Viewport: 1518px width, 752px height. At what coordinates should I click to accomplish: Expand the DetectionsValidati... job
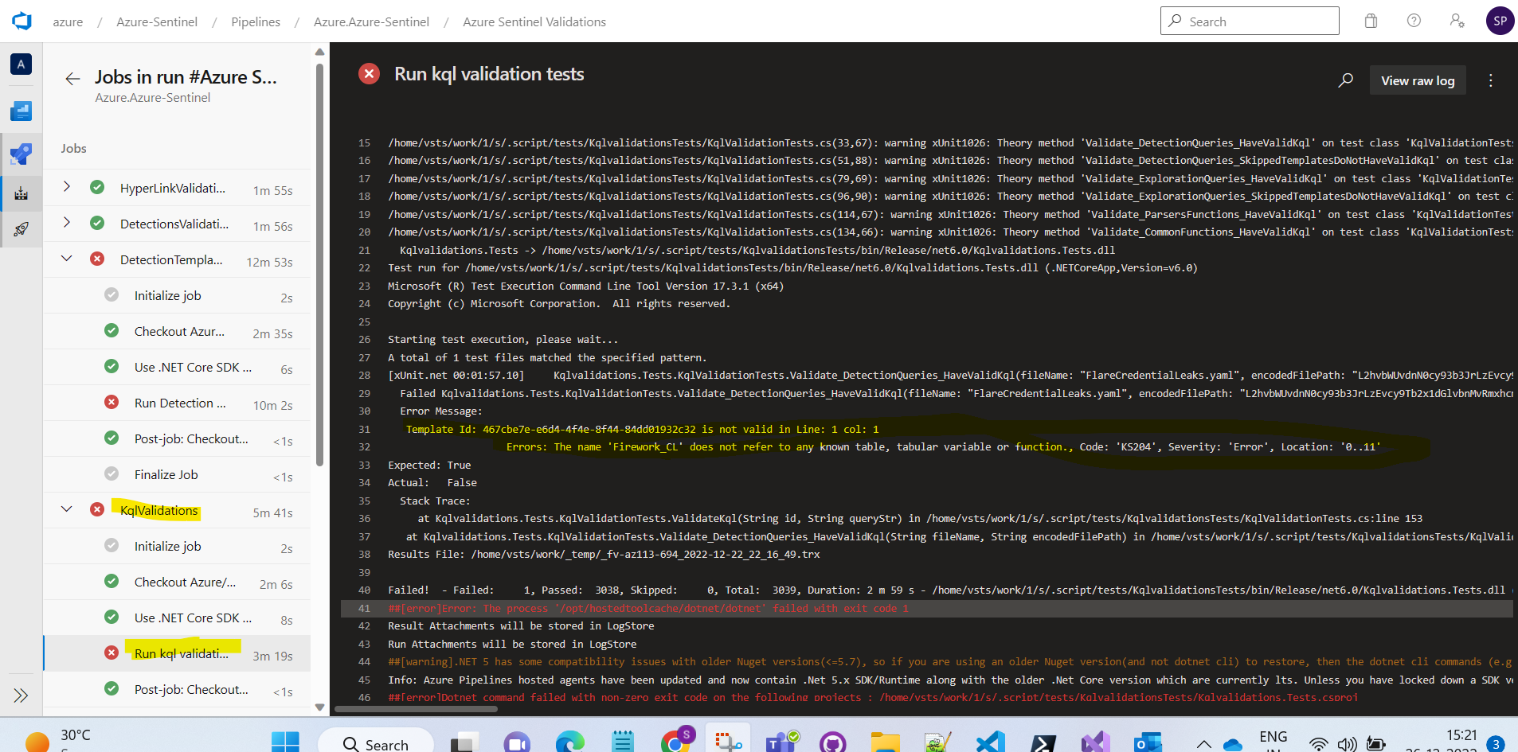coord(67,222)
